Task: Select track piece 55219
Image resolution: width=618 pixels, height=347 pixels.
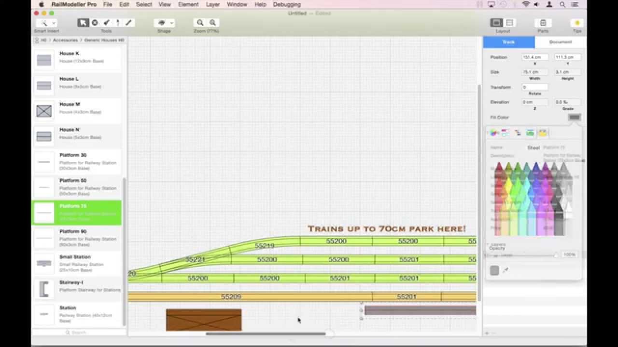Action: pos(264,245)
